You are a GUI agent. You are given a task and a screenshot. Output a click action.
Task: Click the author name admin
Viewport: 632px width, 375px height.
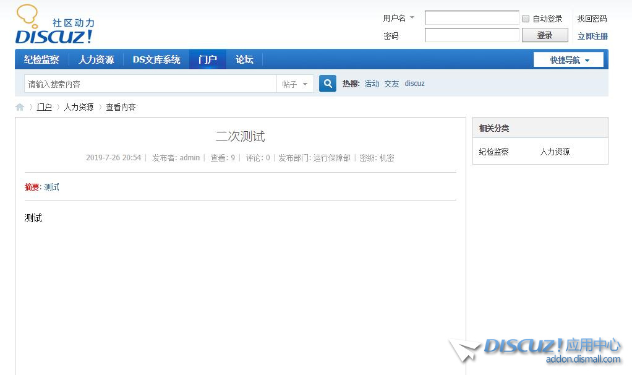(x=190, y=158)
